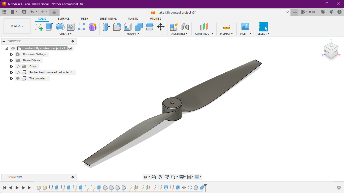Open the Revolve tool
Viewport: 344px width, 193px height.
coord(60,26)
